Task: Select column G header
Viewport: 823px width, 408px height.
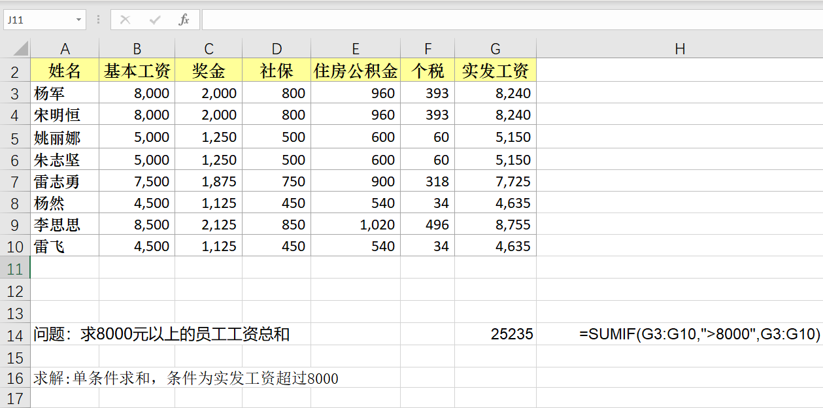Action: pyautogui.click(x=495, y=48)
